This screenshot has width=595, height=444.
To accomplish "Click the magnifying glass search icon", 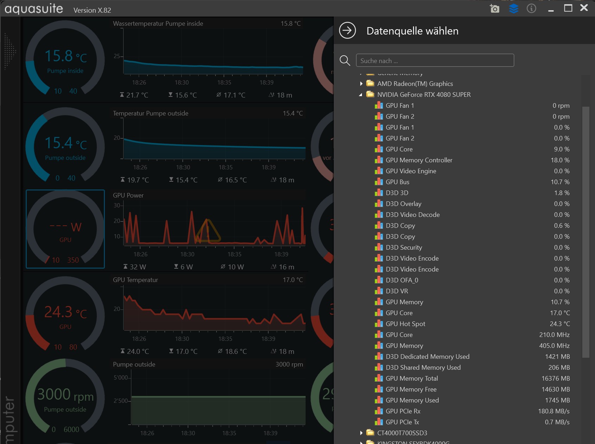I will pos(345,61).
